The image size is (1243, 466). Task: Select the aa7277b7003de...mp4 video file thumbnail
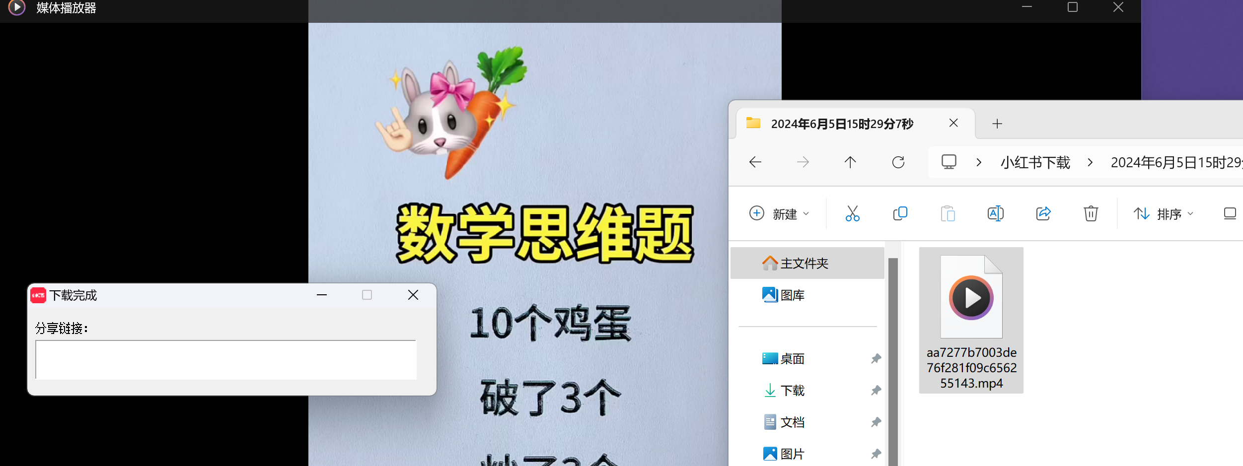point(971,297)
